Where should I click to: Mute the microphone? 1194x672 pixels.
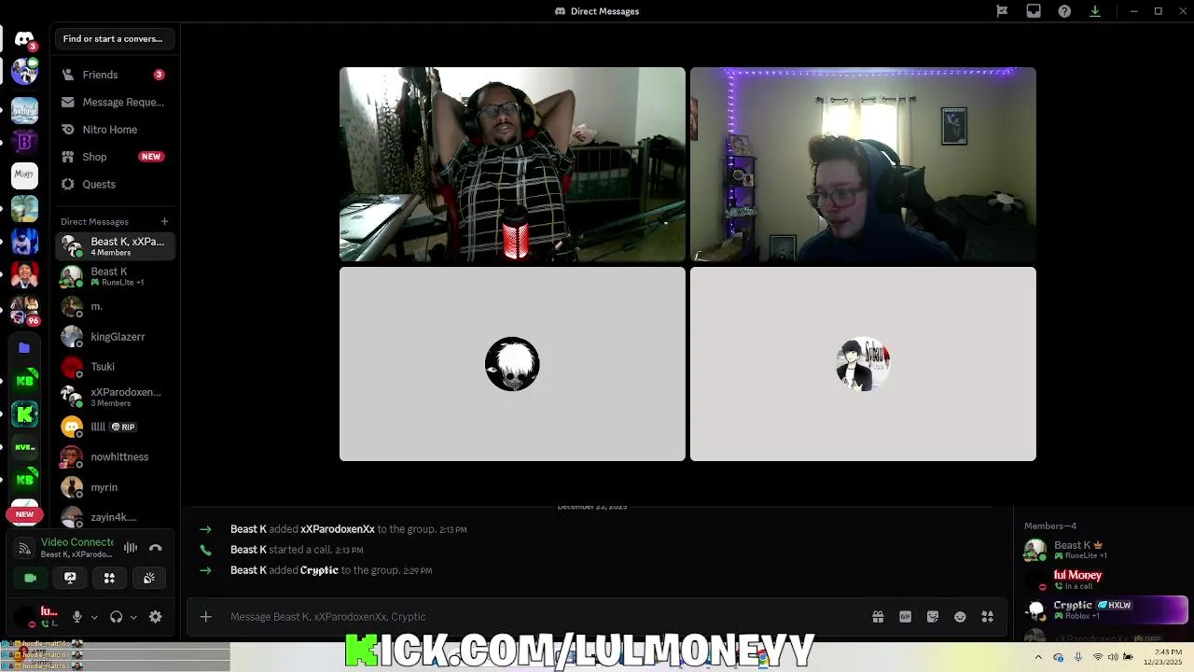[x=77, y=617]
